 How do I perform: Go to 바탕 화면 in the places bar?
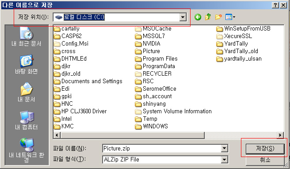pos(26,64)
